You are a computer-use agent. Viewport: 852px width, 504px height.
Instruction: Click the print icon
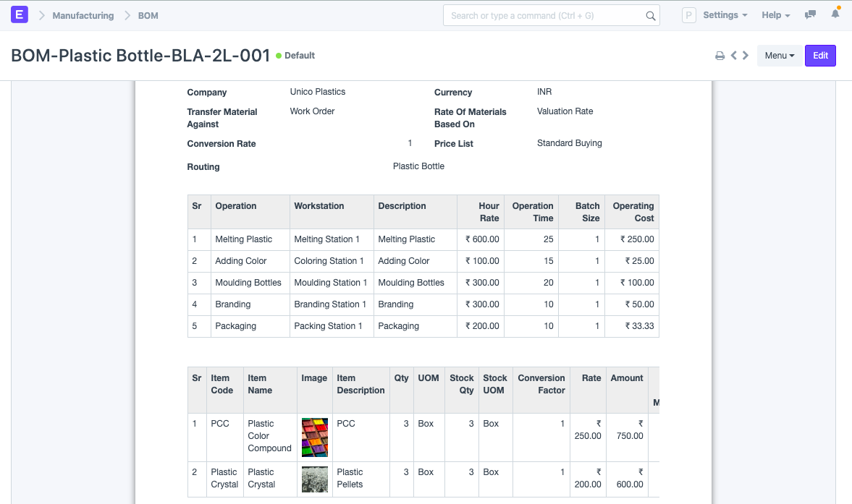point(720,56)
